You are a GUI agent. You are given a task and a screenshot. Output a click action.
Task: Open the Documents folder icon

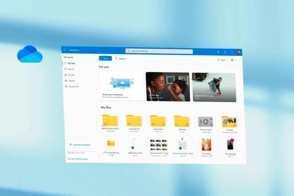(x=158, y=121)
